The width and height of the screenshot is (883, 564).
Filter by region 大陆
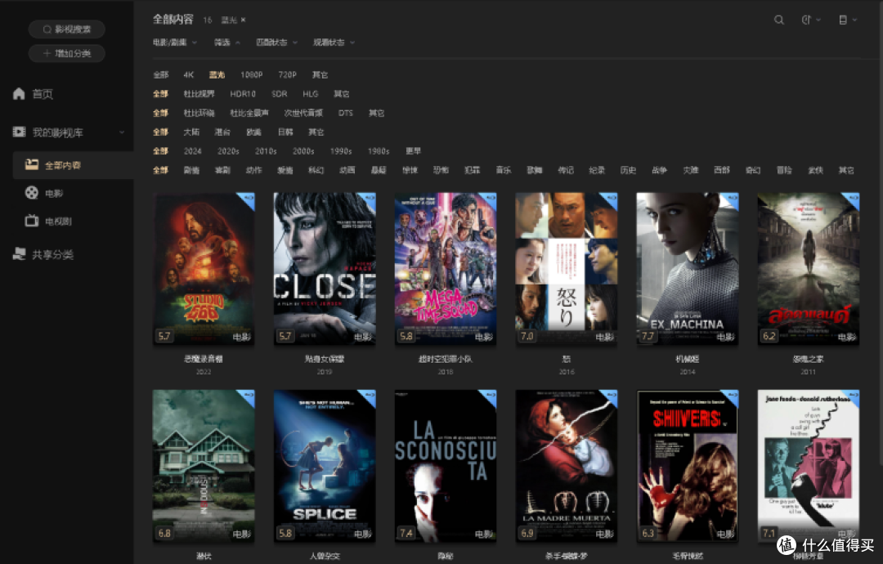point(191,132)
